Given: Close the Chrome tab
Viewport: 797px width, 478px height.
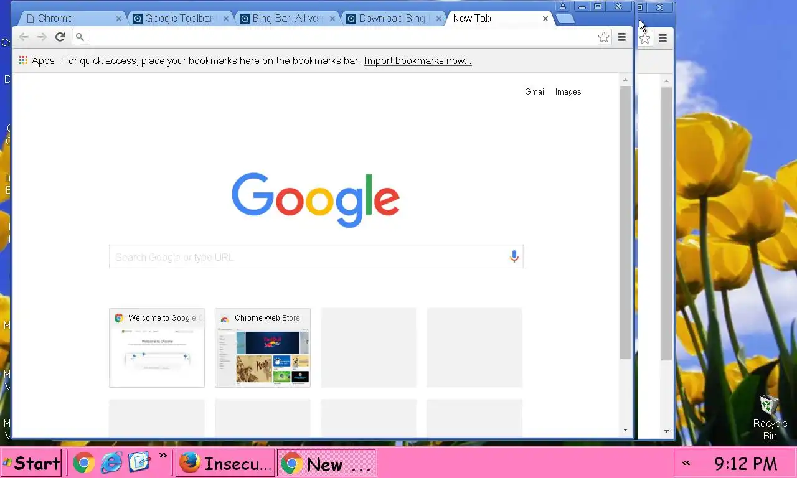Looking at the screenshot, I should (119, 19).
